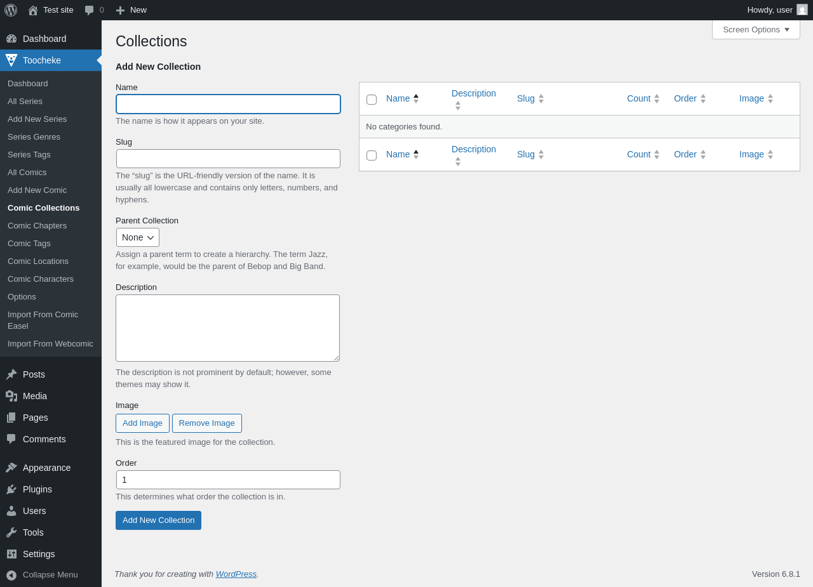The image size is (813, 587).
Task: Follow the WordPress footer link
Action: (236, 574)
